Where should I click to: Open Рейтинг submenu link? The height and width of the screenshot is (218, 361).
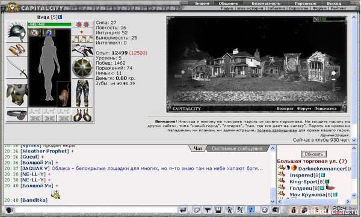pyautogui.click(x=338, y=8)
